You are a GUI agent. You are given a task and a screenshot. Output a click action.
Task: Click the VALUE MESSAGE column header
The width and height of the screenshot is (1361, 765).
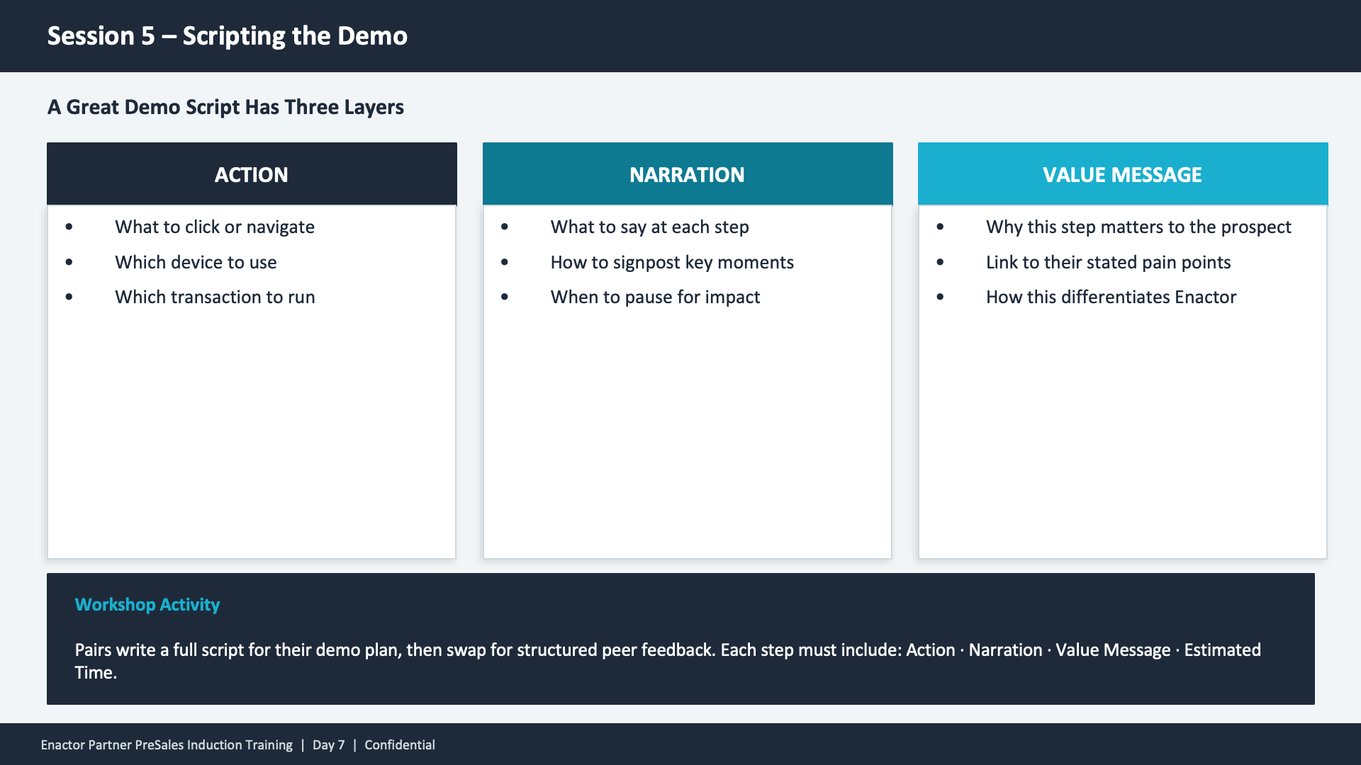click(x=1122, y=174)
